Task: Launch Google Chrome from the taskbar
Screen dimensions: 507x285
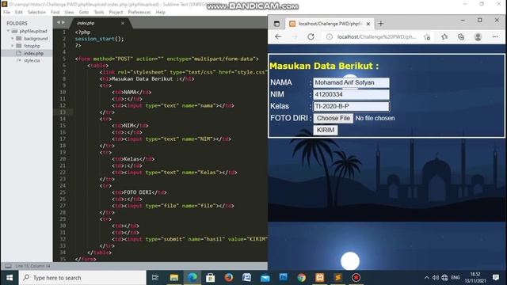Action: click(301, 278)
